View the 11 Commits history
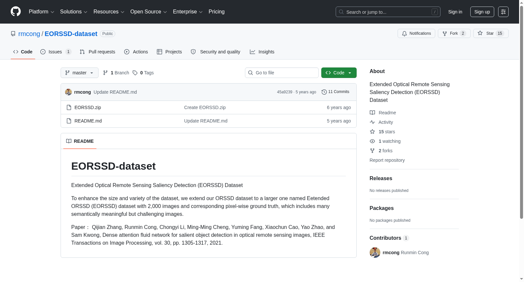The image size is (524, 282). (x=335, y=92)
